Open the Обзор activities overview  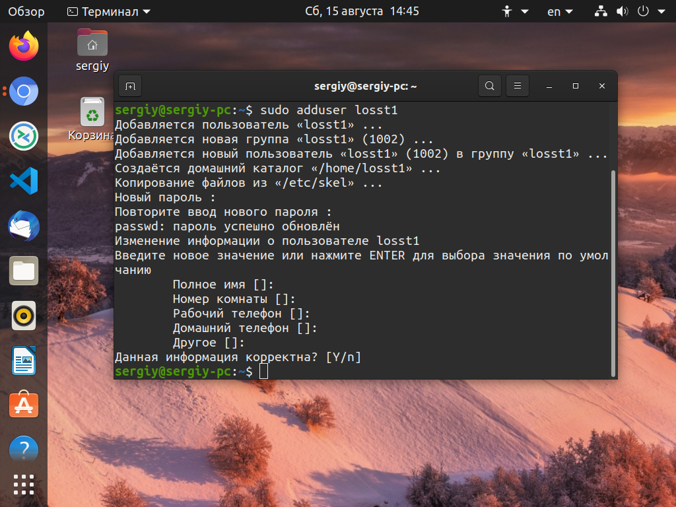tap(26, 12)
